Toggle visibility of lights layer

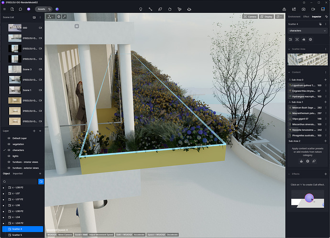tap(9, 155)
